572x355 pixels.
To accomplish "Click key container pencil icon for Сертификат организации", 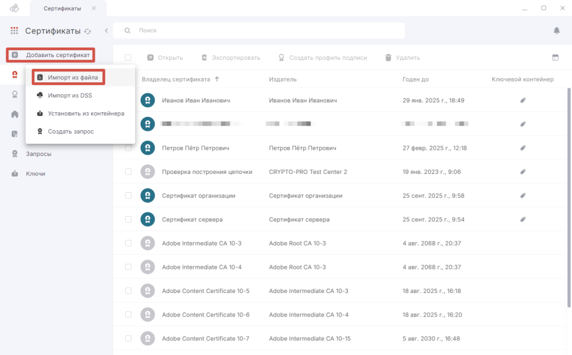I will [523, 196].
